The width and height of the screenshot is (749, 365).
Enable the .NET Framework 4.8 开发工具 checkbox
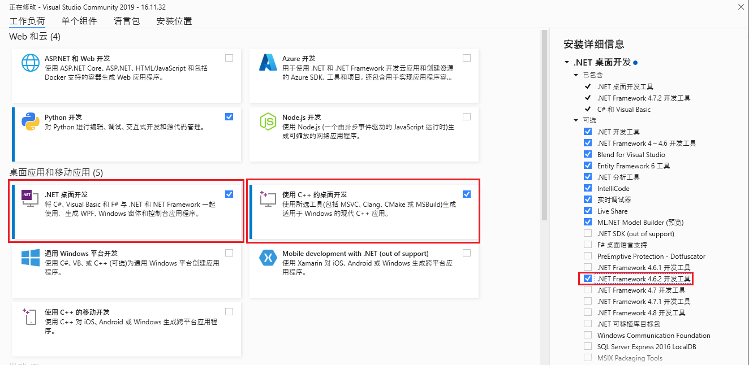point(588,312)
